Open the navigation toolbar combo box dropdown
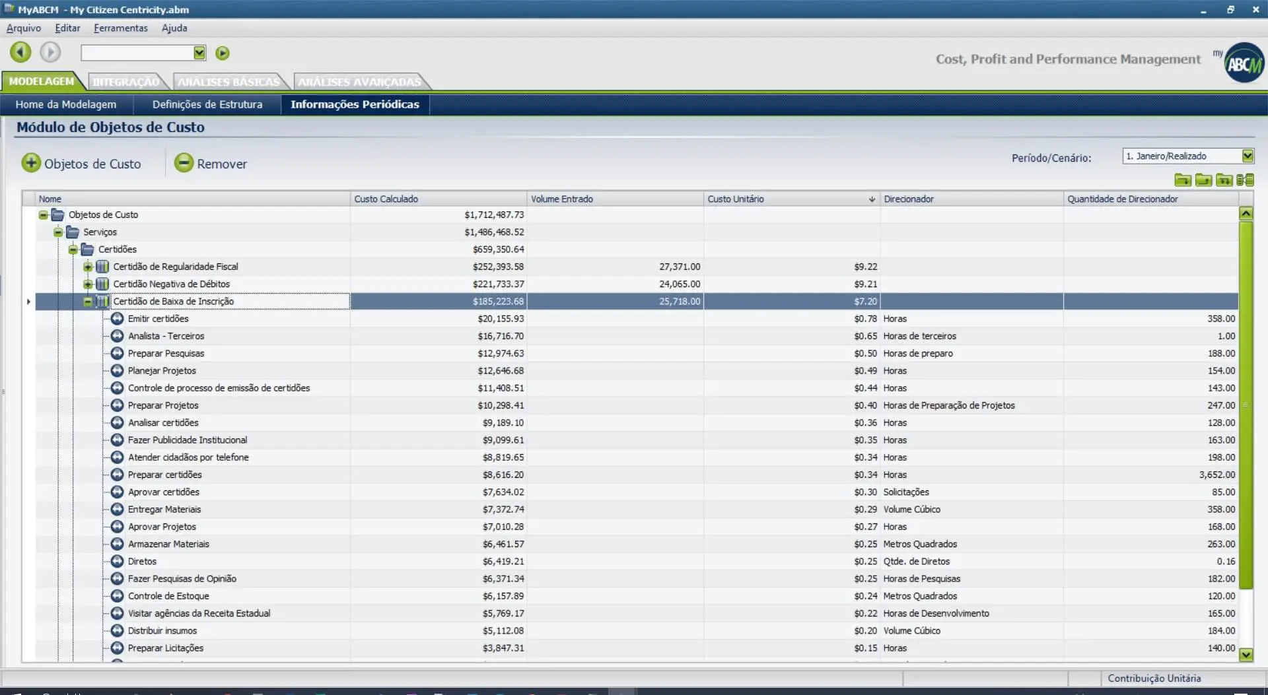Image resolution: width=1268 pixels, height=695 pixels. 199,53
